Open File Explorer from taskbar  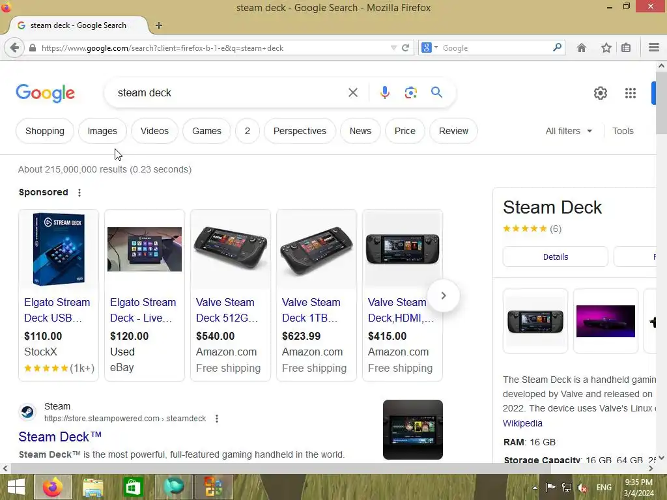coord(92,487)
